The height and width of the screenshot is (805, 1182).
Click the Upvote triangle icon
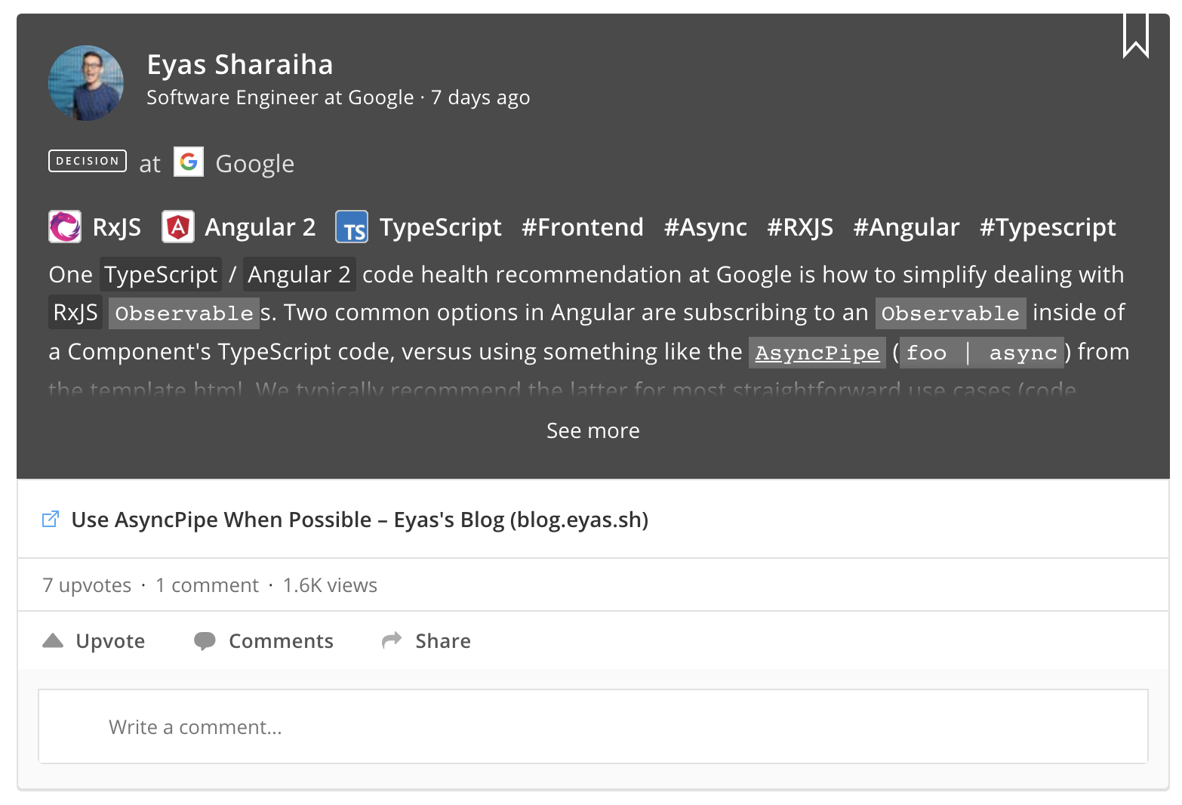(x=53, y=640)
